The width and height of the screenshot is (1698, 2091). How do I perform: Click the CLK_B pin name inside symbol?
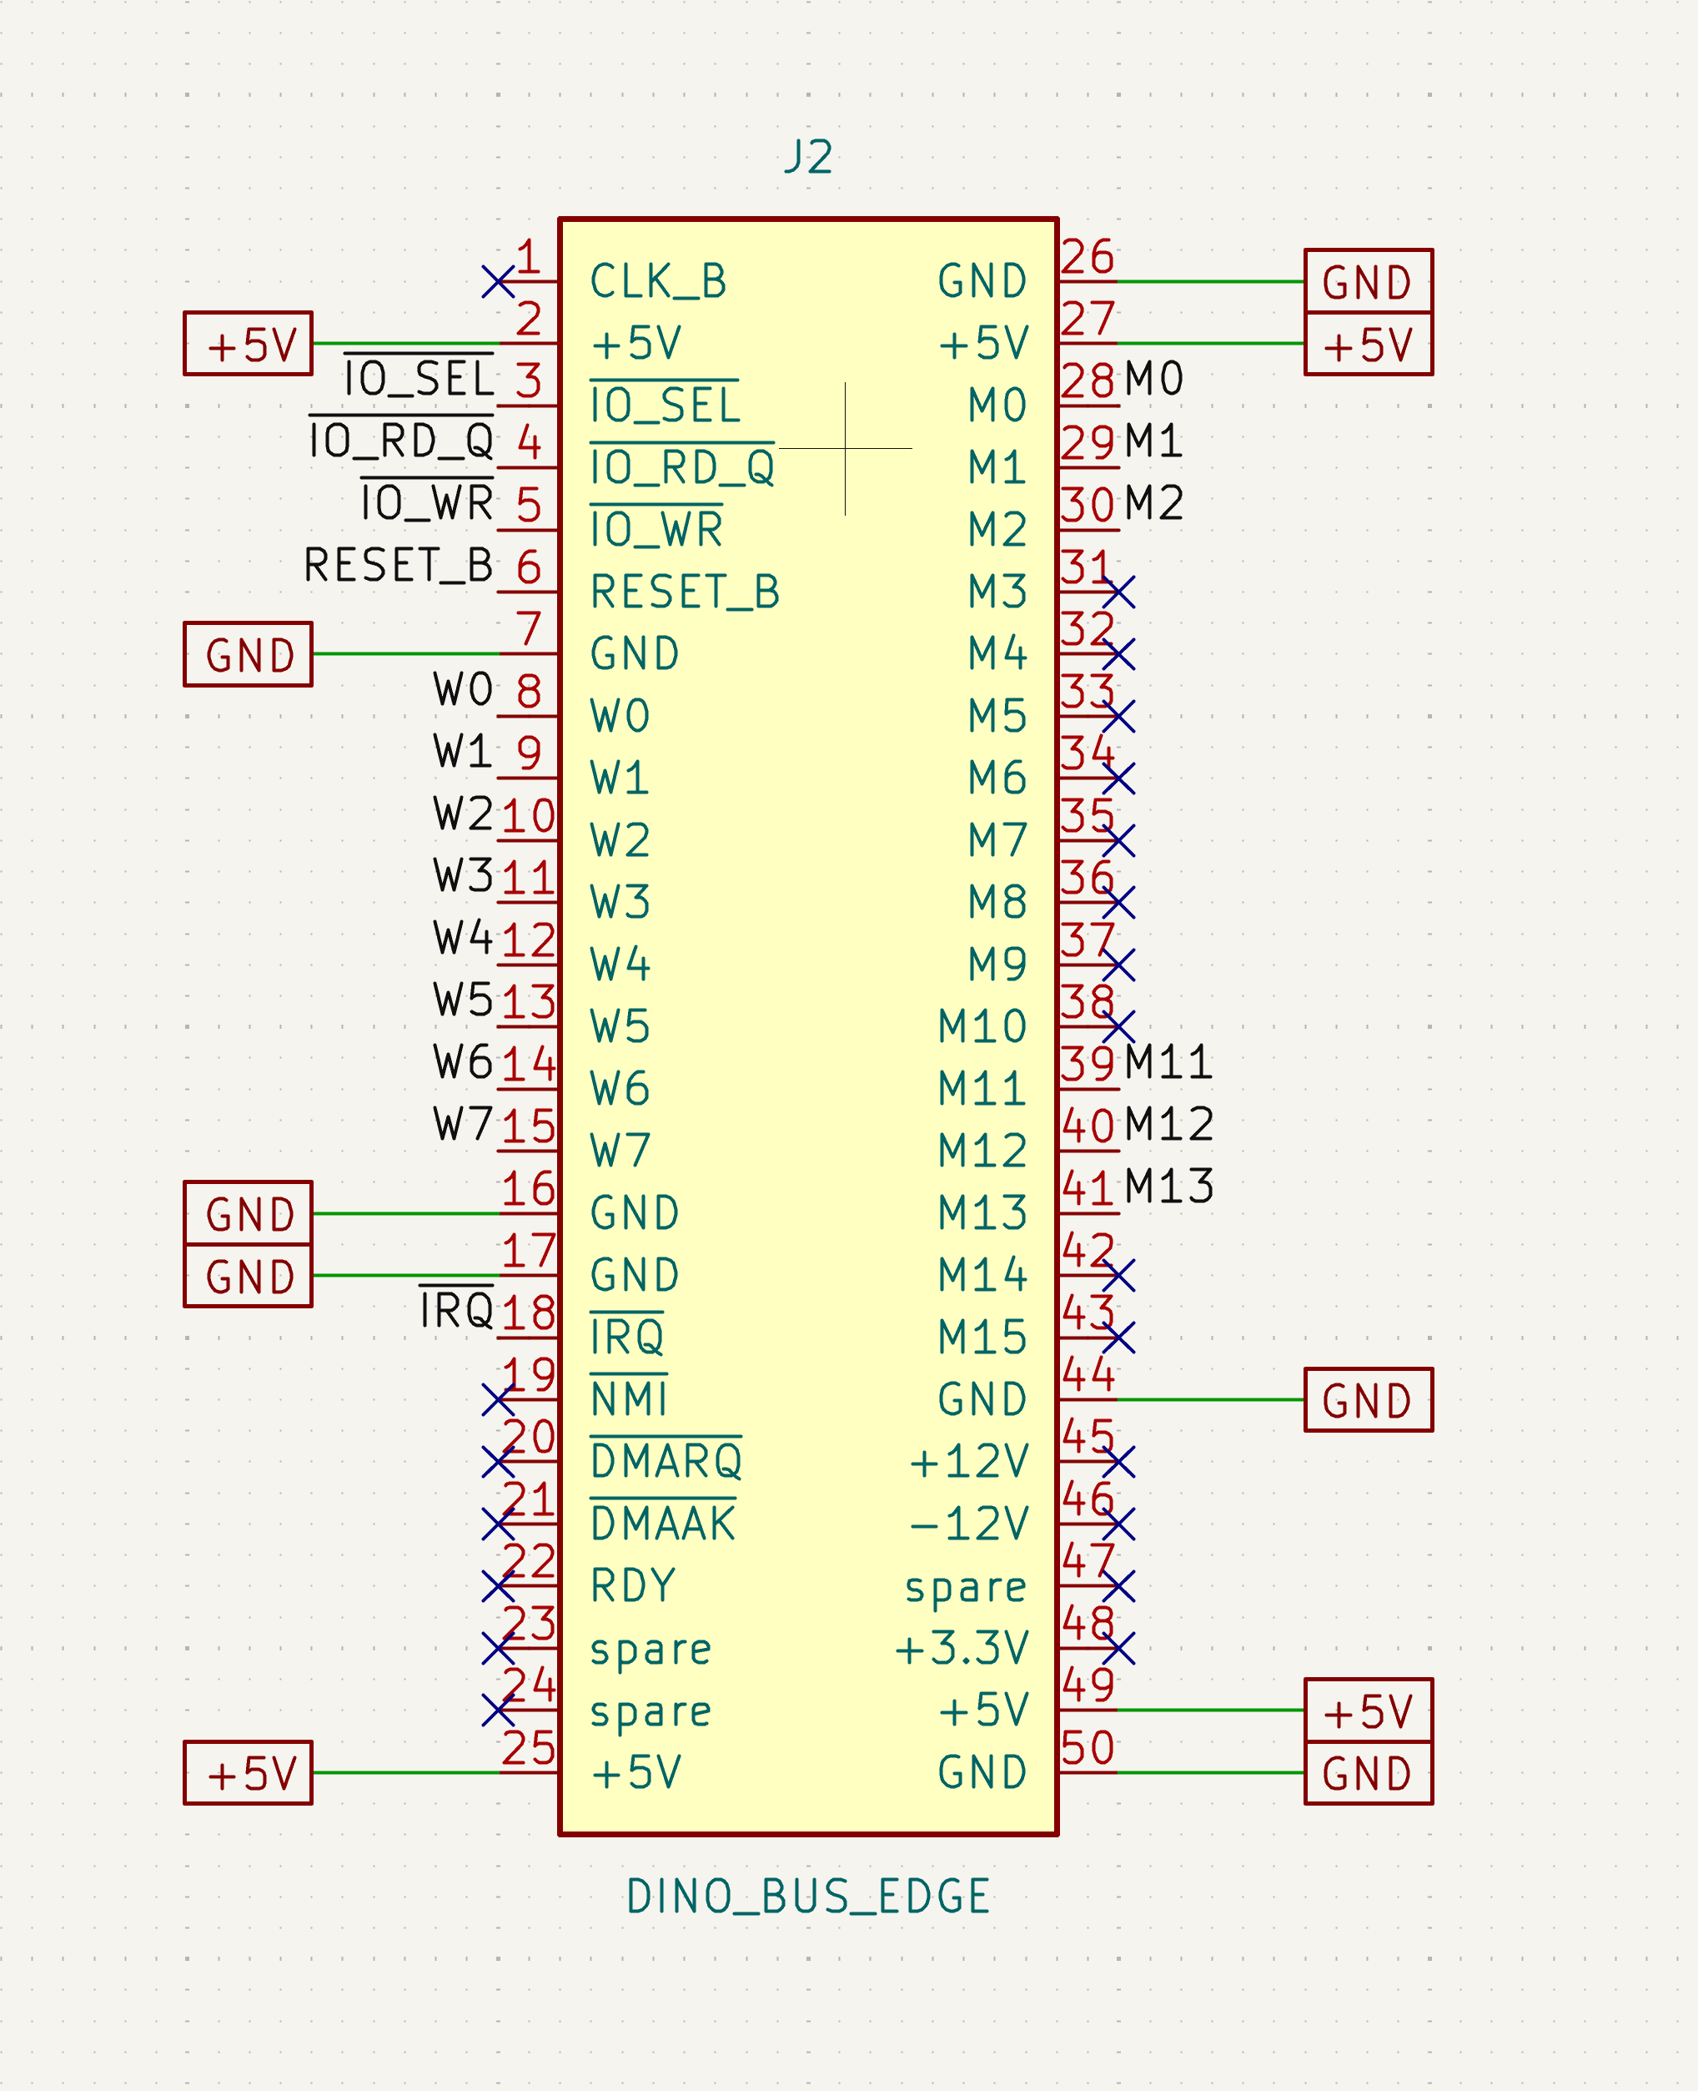point(658,282)
